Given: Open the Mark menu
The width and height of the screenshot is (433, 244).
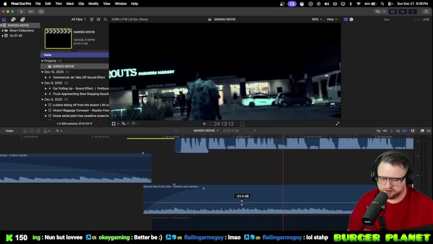Looking at the screenshot, I should click(x=70, y=4).
